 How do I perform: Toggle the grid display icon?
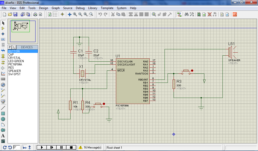55,14
